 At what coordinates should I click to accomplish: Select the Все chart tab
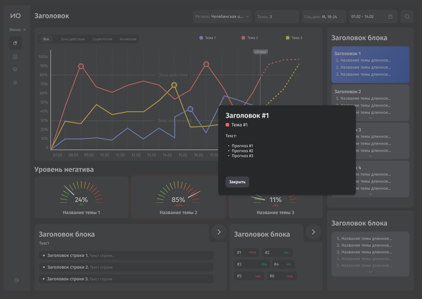pyautogui.click(x=46, y=39)
